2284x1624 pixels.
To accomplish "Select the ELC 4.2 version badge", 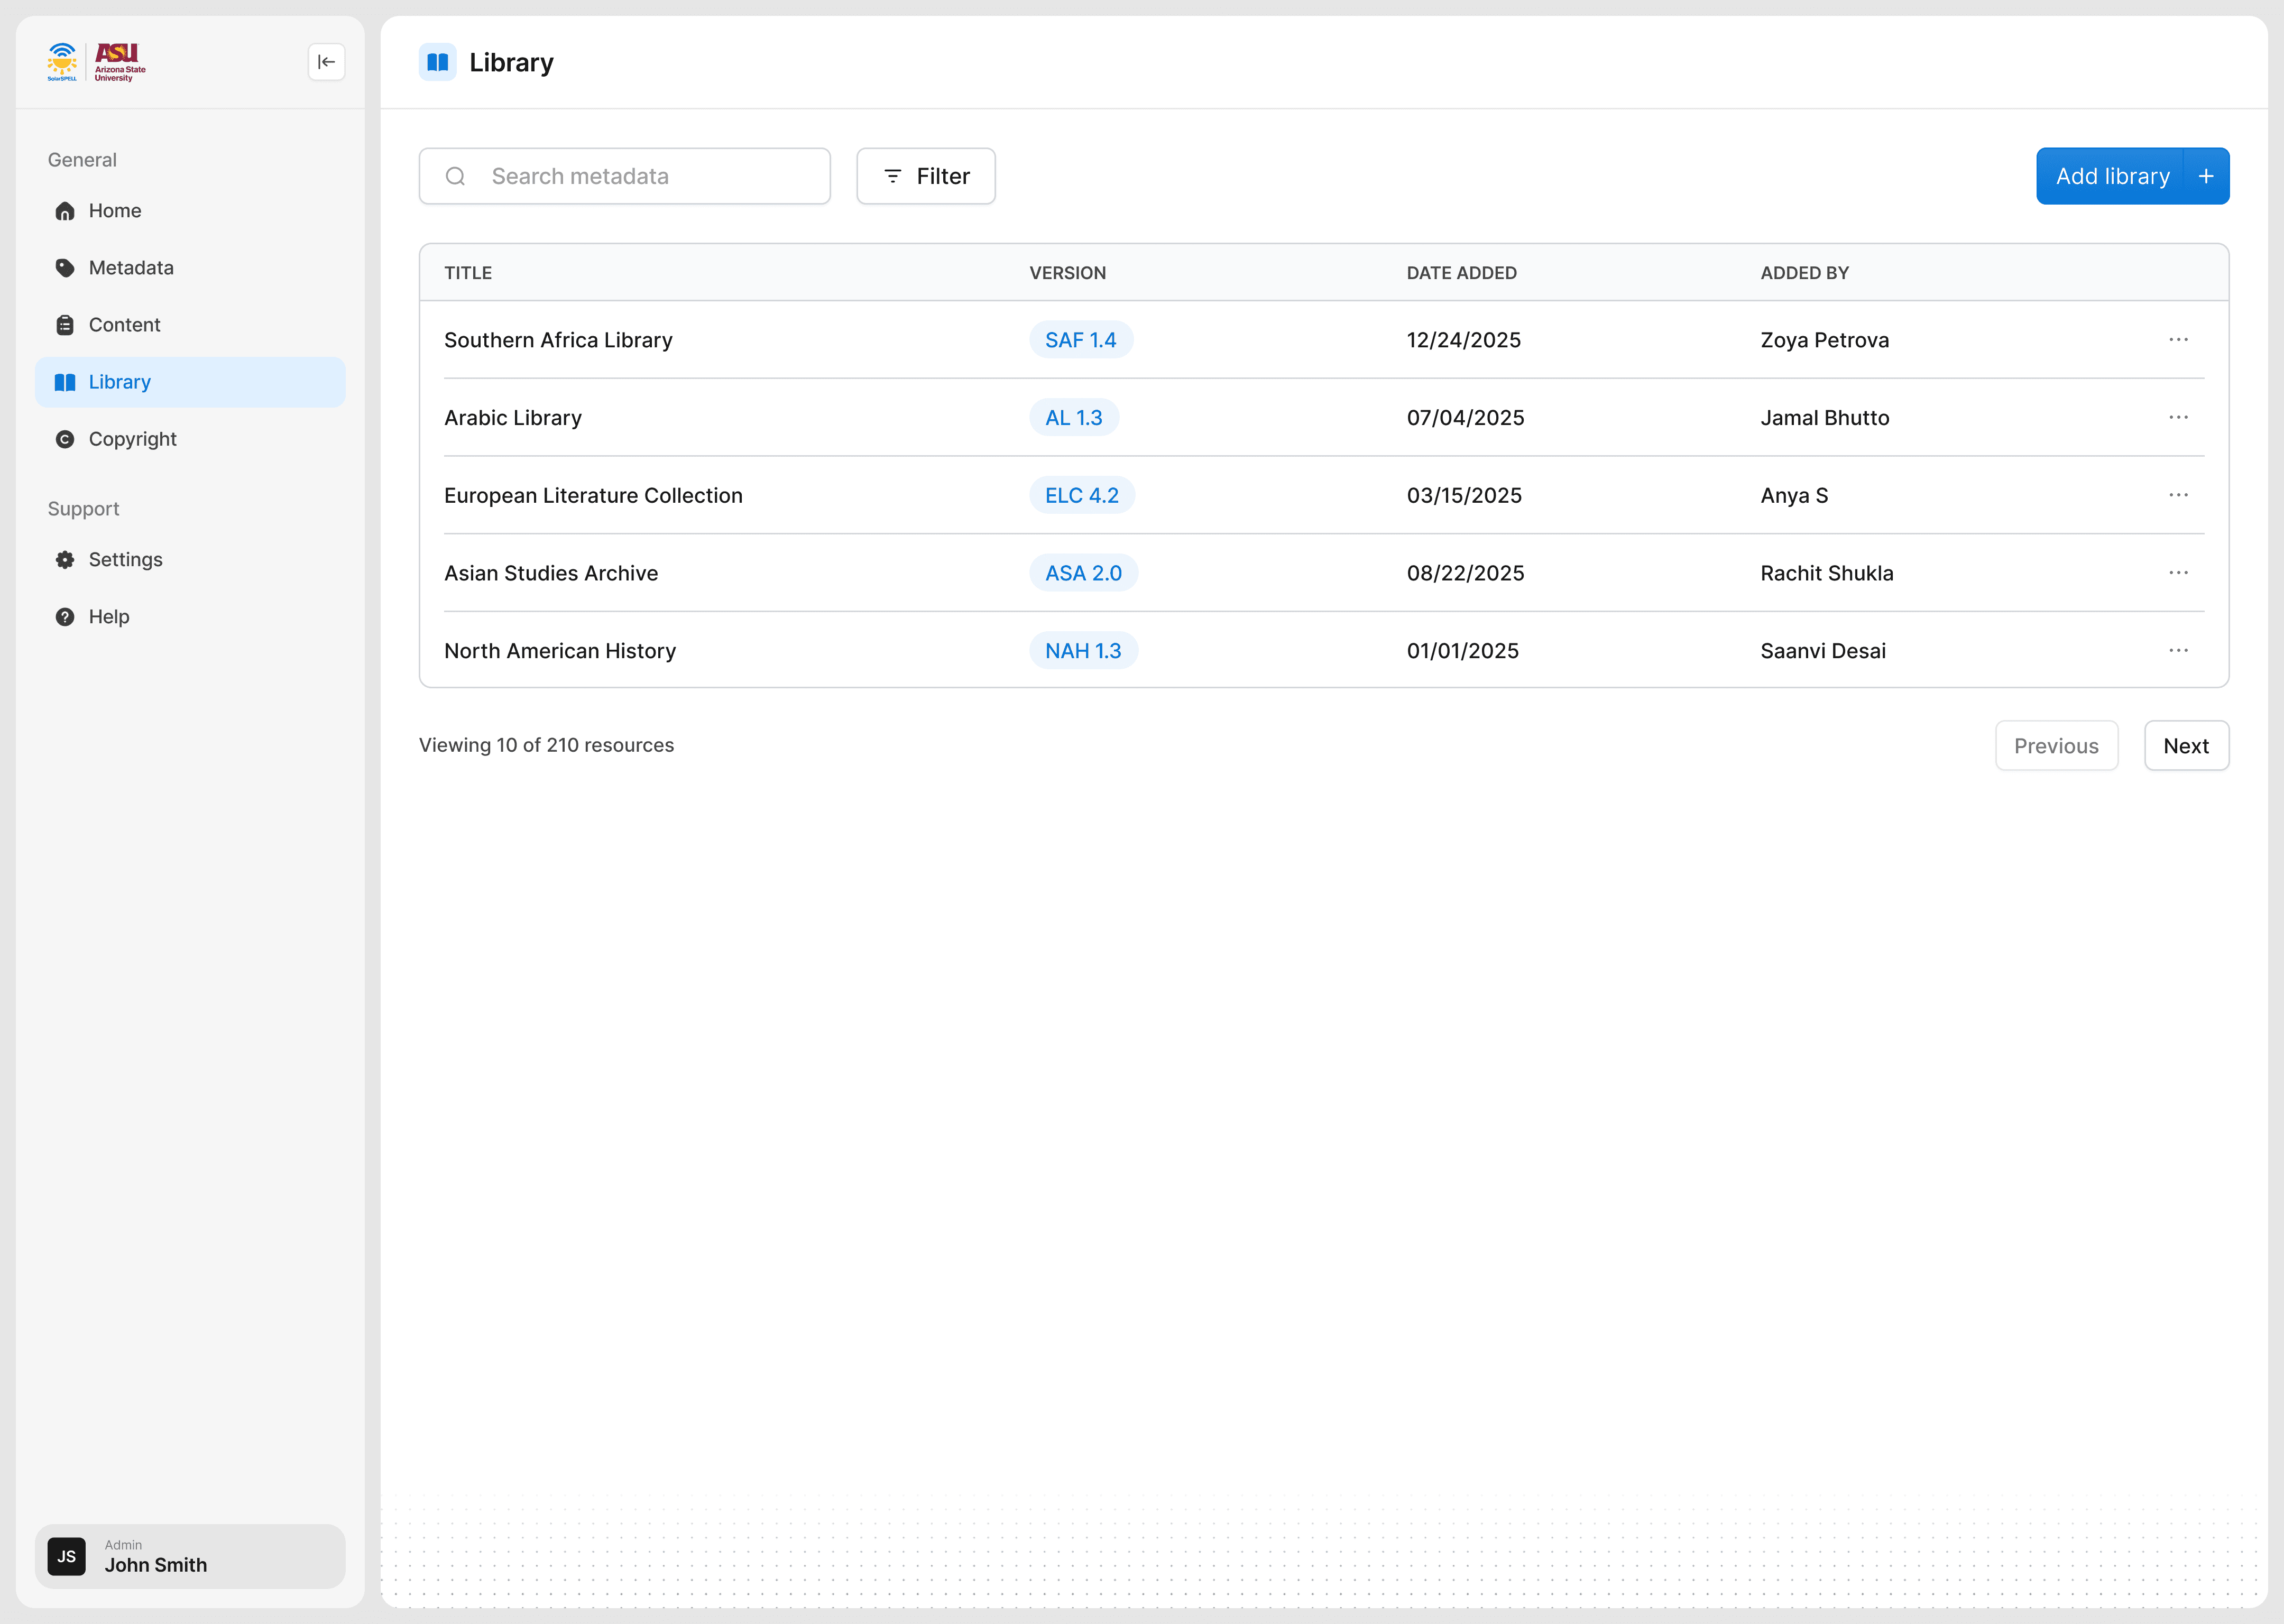I will tap(1081, 495).
